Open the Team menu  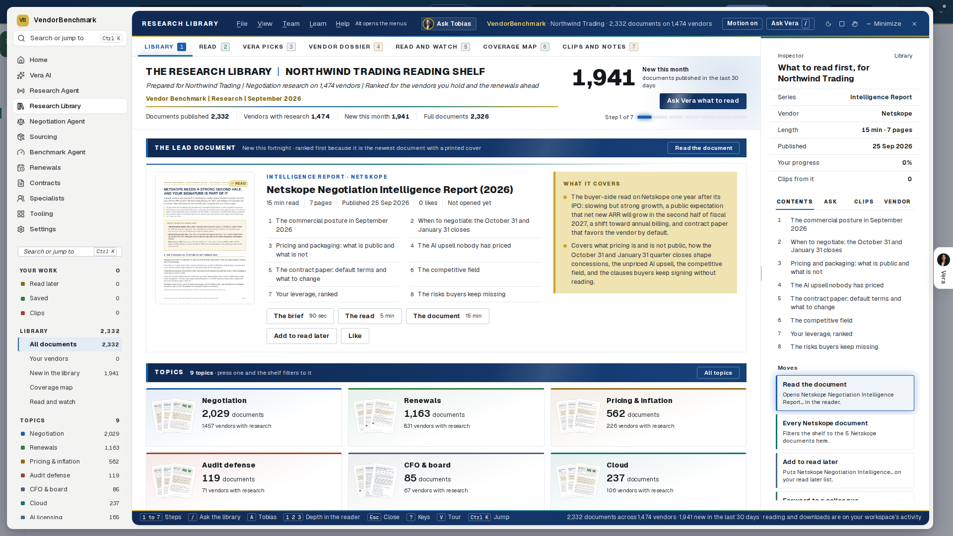point(291,24)
